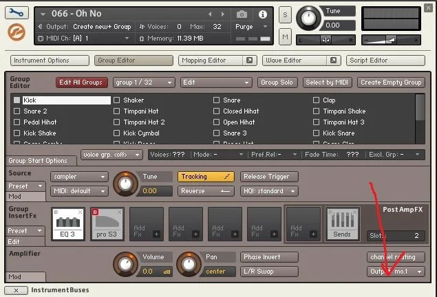
Task: Click the wrench edit-mode icon
Action: 17,13
